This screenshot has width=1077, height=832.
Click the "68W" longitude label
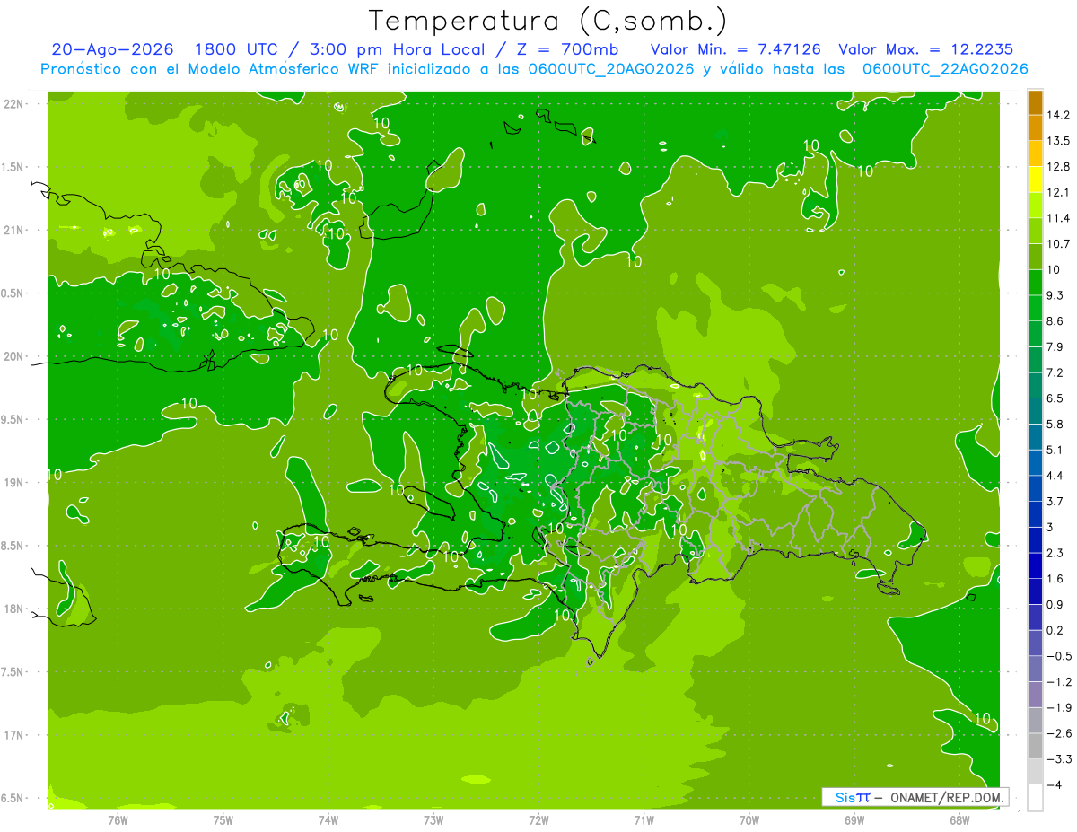coord(959,819)
